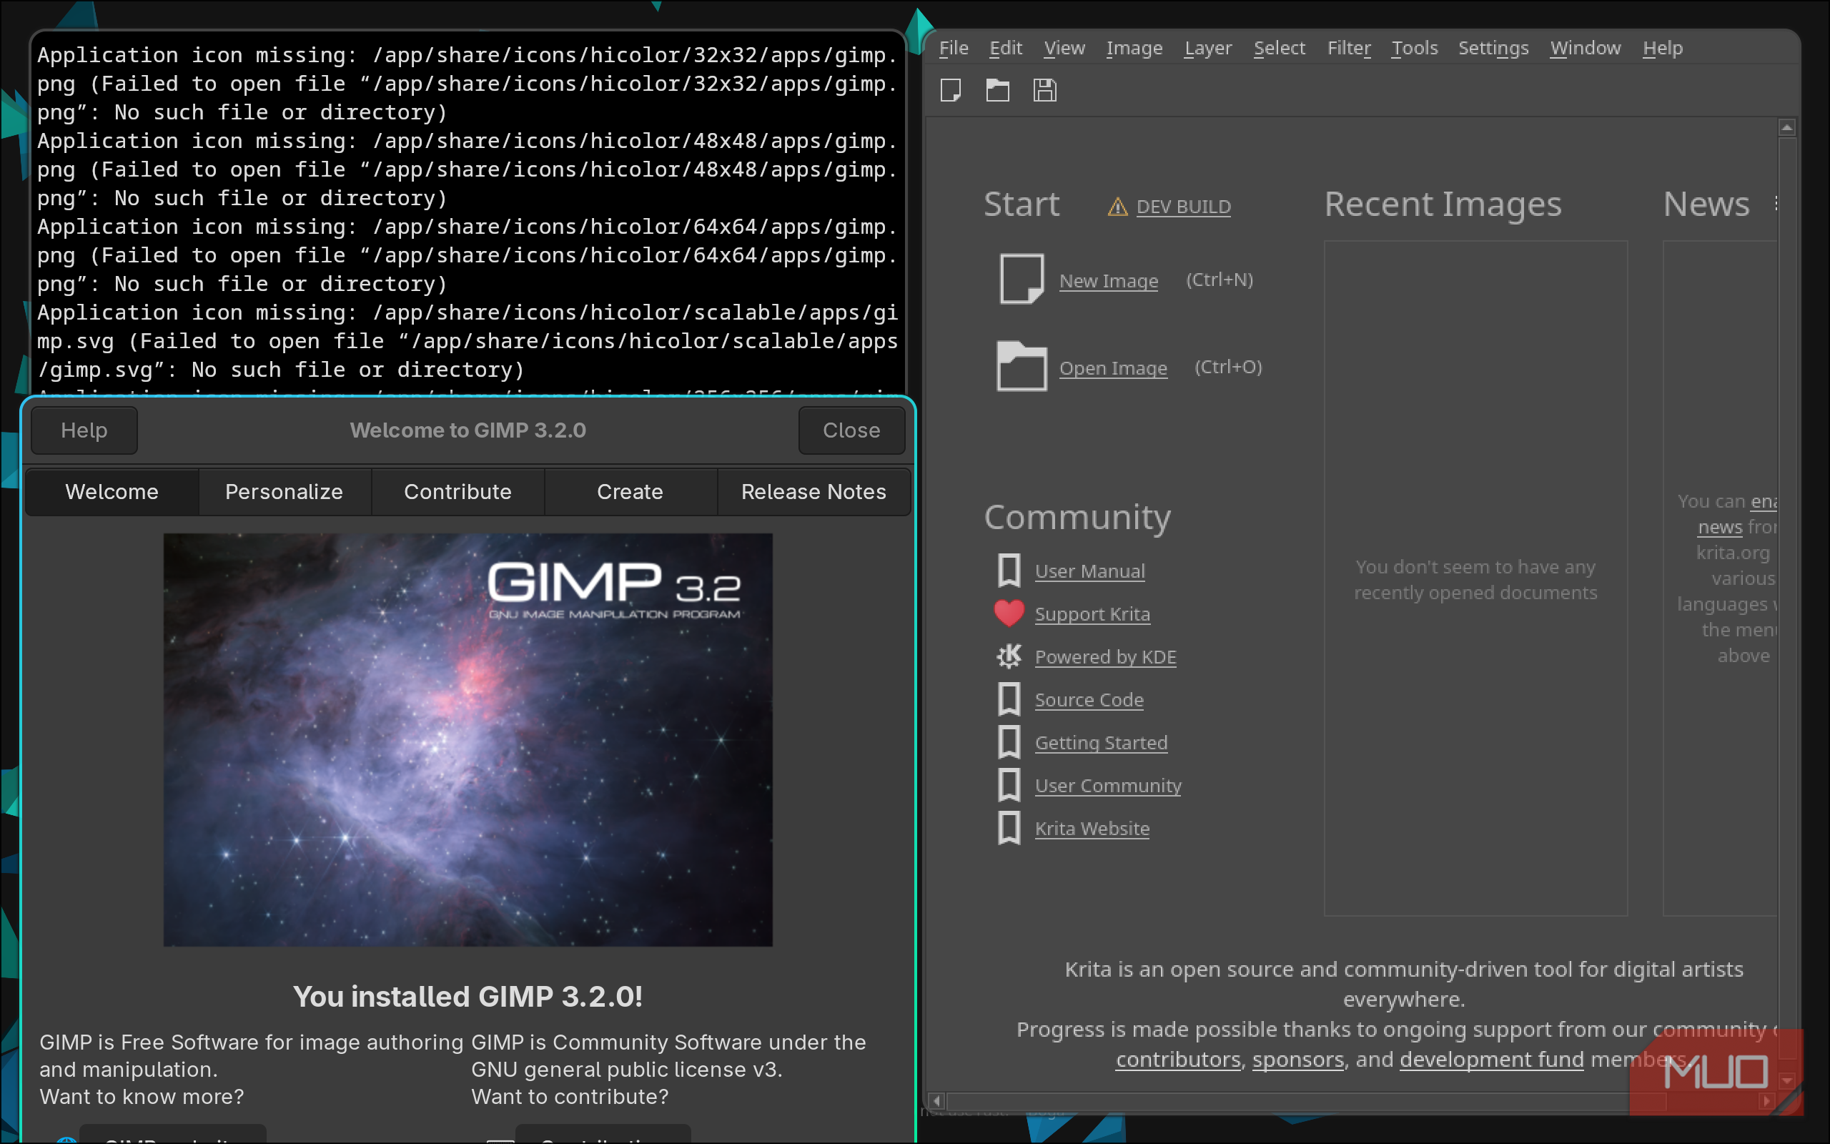Click the large New Image page icon
Screen dimensions: 1830x1144
click(1022, 279)
